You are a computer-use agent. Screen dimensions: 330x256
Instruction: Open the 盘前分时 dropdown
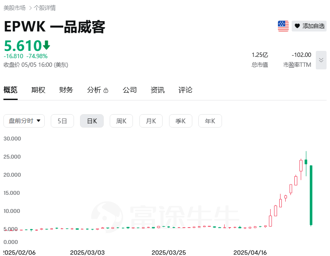[x=24, y=121]
